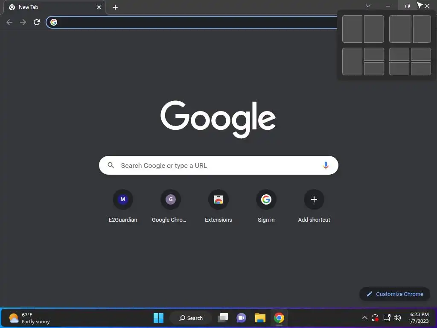437x328 pixels.
Task: Click the Search Google or type a URL box
Action: pos(218,165)
